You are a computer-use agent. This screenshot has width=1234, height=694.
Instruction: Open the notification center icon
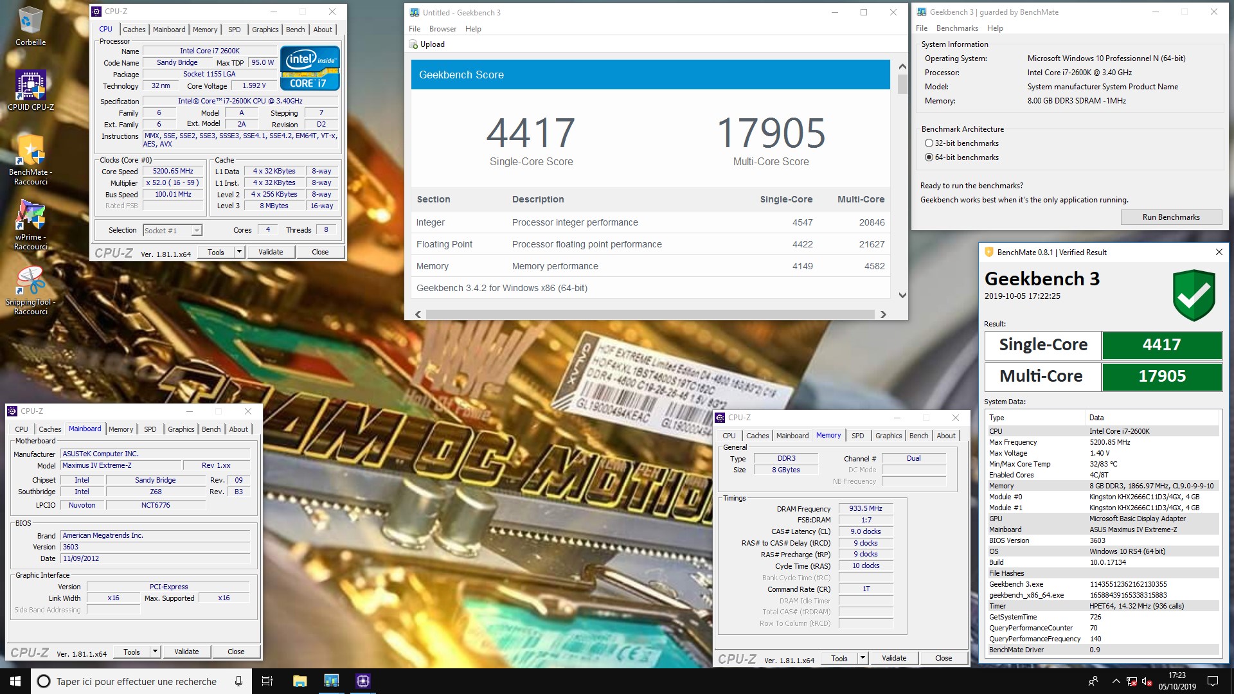pos(1213,681)
